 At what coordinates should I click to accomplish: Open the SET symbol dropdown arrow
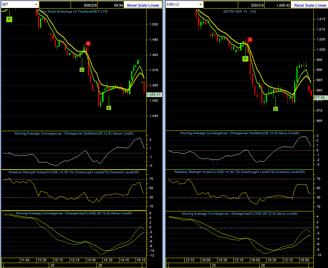(36, 4)
